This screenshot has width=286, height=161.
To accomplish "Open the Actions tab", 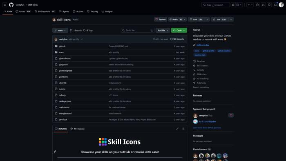I will (78, 11).
